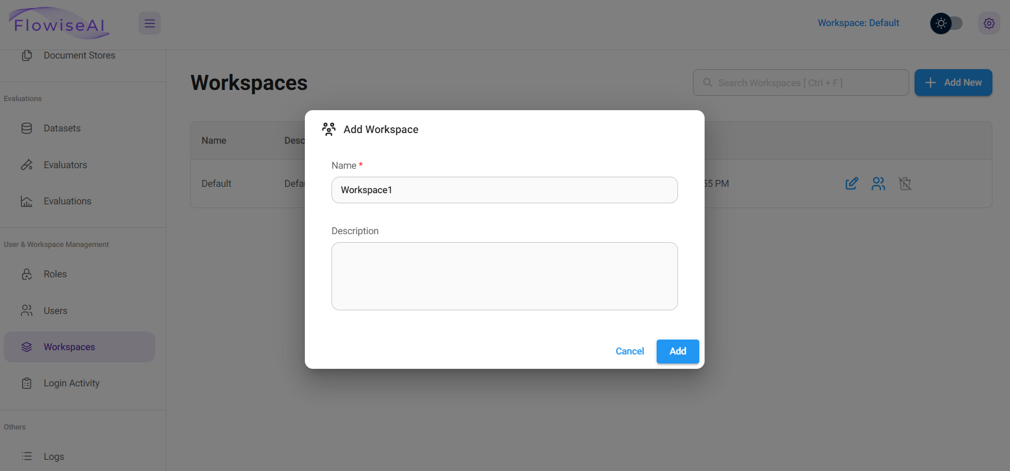Click delete icon for Default workspace
1010x471 pixels.
click(x=904, y=184)
